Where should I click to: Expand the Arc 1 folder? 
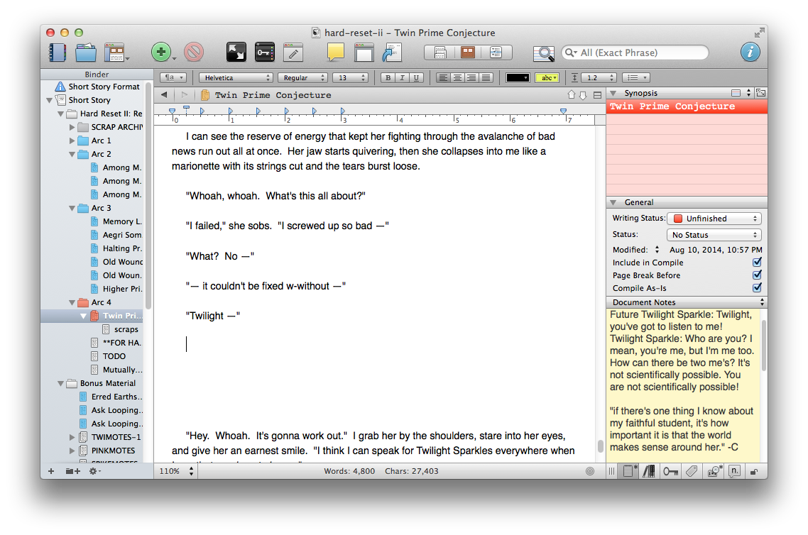pos(72,140)
